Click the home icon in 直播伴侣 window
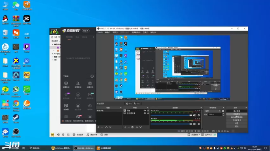This screenshot has width=270, height=151. [x=54, y=32]
